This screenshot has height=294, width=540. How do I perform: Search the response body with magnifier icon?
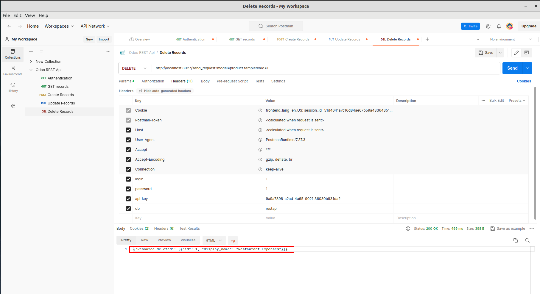pos(527,240)
